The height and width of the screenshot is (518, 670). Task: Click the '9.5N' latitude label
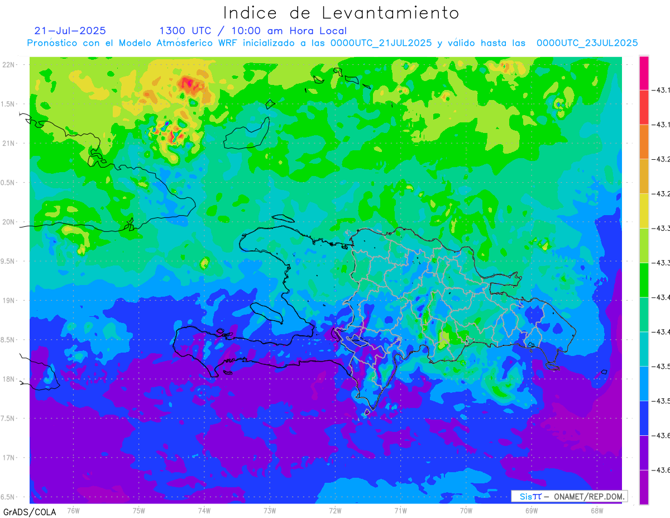(x=8, y=262)
